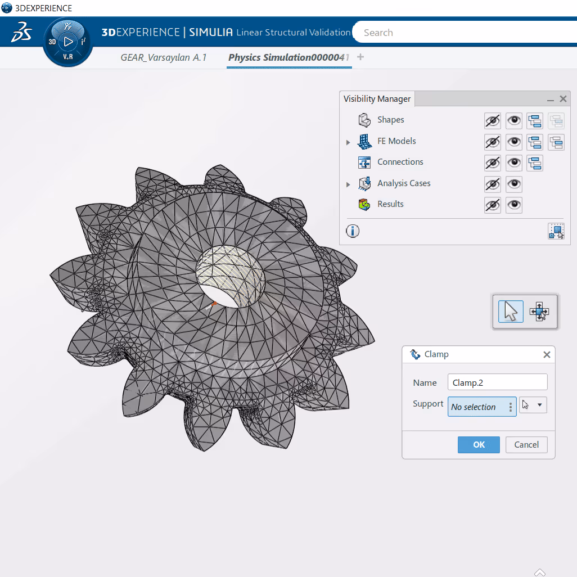Show Shapes in tree with first tree icon
This screenshot has height=577, width=577.
point(535,121)
